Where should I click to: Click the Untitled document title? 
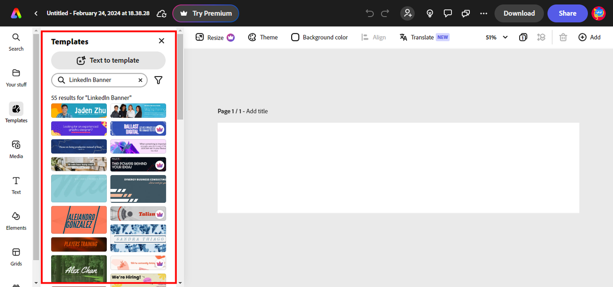coord(98,13)
